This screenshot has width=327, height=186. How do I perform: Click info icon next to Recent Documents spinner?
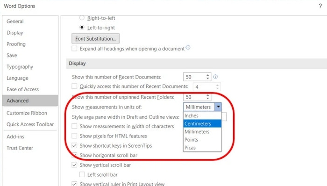coord(215,77)
